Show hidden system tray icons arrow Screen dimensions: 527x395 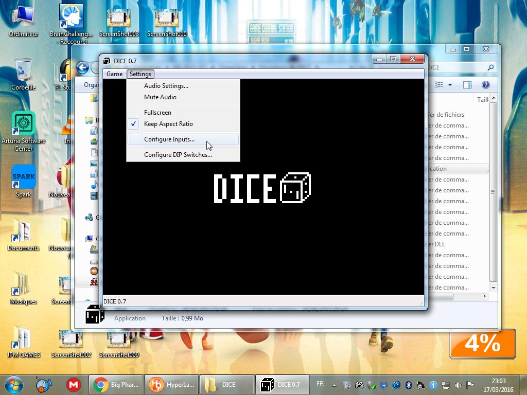coord(334,385)
